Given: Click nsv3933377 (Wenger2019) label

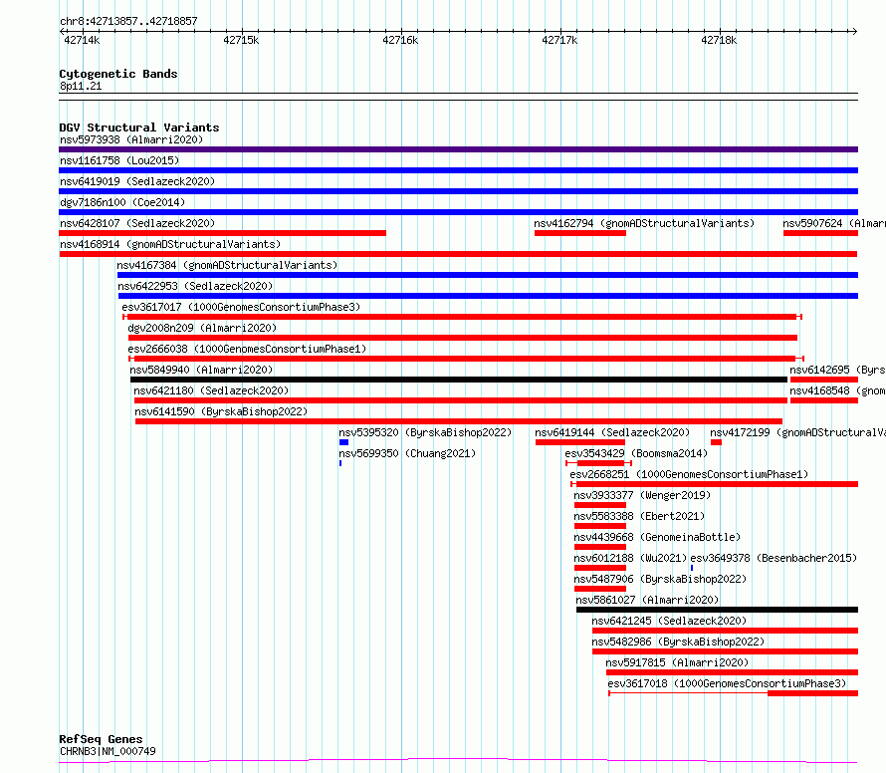Looking at the screenshot, I should 642,495.
